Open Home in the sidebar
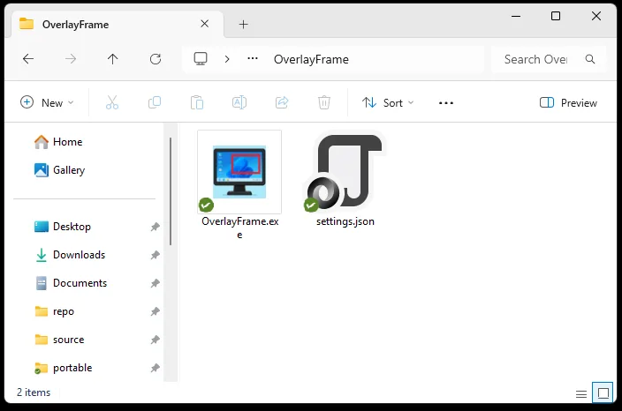Screen dimensions: 622x411 click(x=58, y=142)
